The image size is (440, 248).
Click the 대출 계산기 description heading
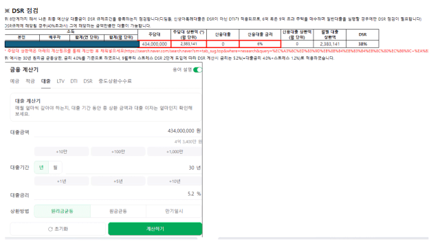coord(27,101)
